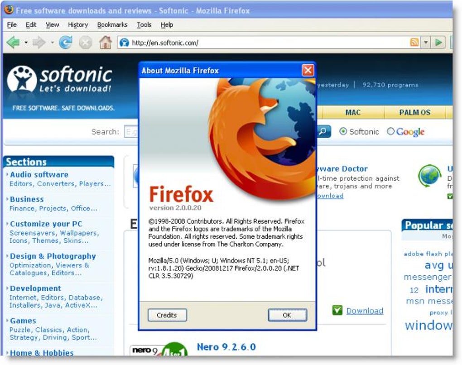The image size is (462, 365).
Task: Click the Nero 9.2.6.0 title link
Action: [226, 347]
